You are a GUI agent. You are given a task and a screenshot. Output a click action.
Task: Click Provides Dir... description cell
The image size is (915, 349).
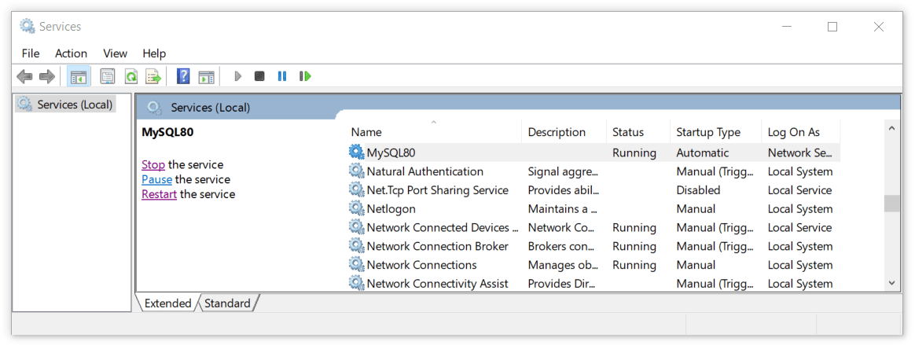click(561, 284)
